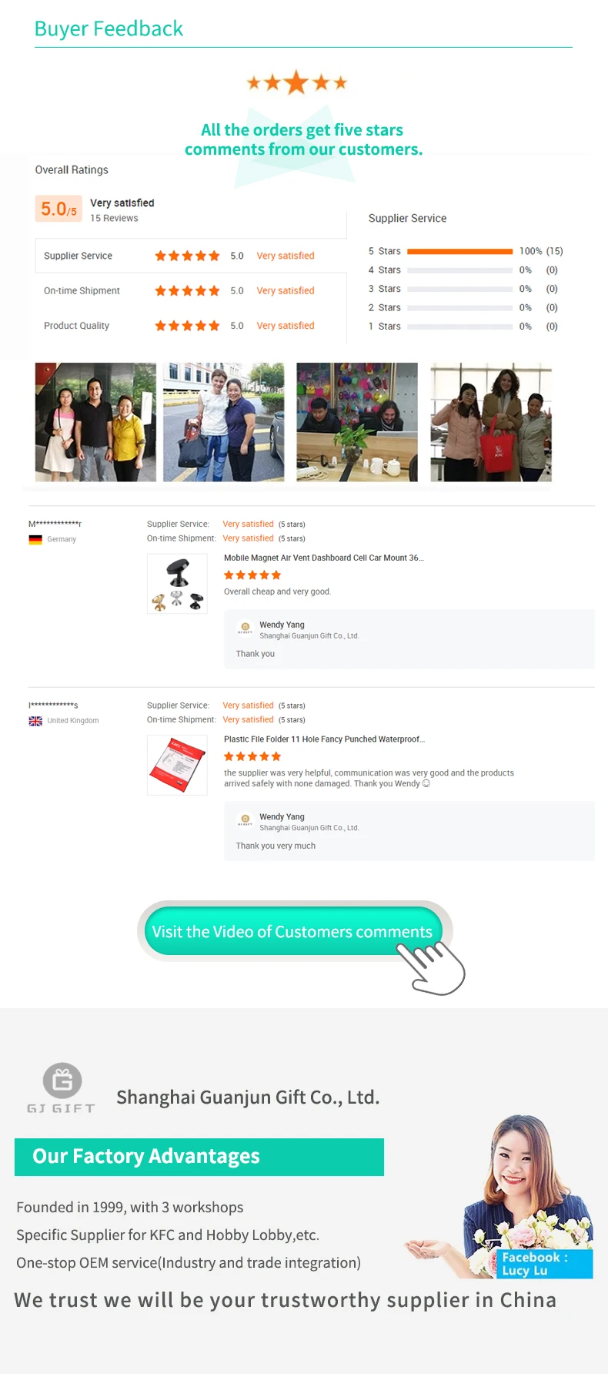Click the United Kingdom flag icon
The width and height of the screenshot is (608, 1374).
[35, 721]
